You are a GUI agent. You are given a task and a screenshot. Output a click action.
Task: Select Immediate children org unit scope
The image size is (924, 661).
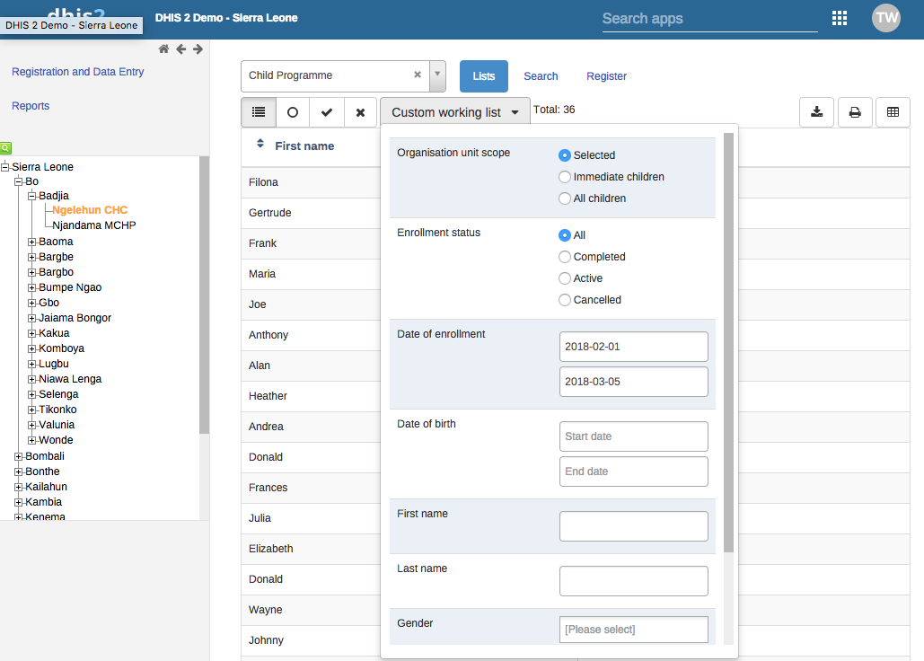point(565,177)
